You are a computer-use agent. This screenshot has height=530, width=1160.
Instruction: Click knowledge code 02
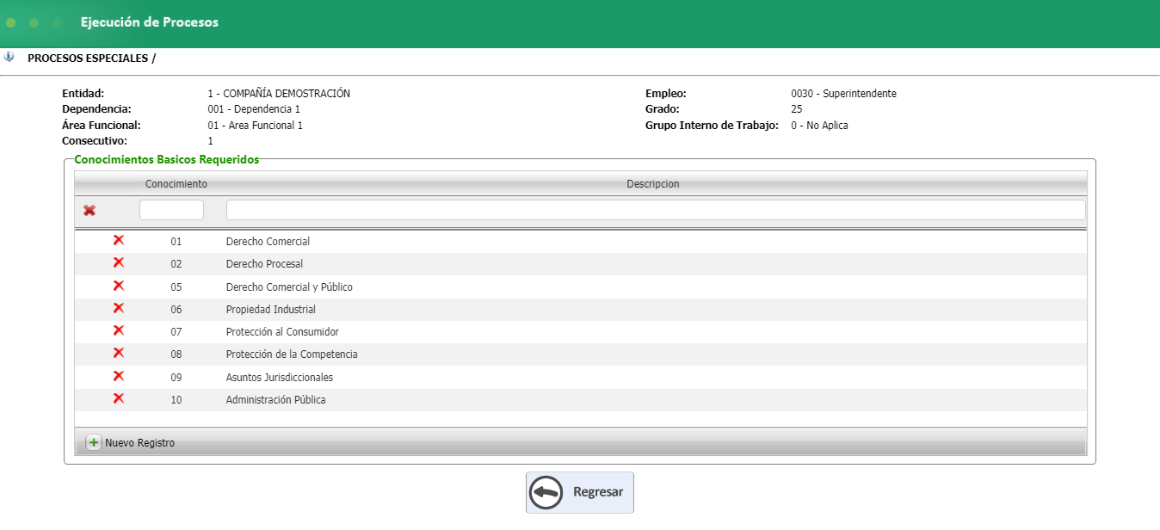(176, 264)
